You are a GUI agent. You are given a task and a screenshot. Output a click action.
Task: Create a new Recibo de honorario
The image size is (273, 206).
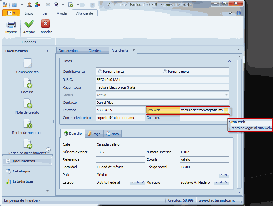tap(27, 124)
